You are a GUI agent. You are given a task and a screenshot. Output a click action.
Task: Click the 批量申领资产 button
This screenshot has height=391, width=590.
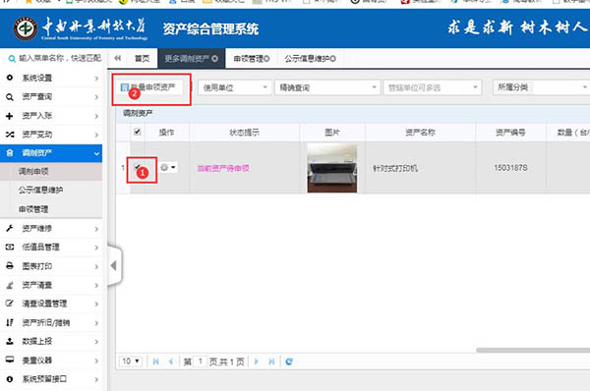click(147, 87)
